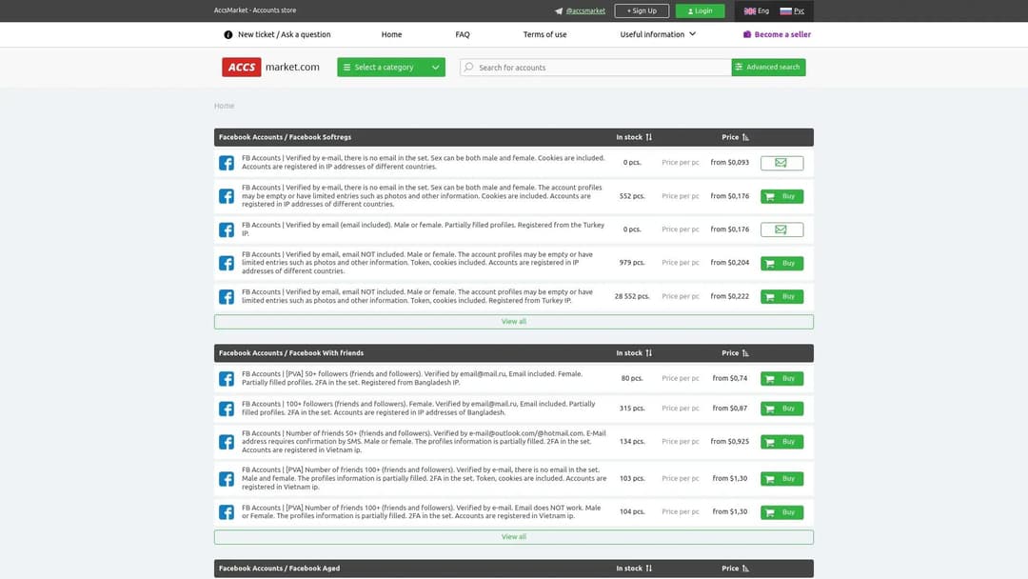Screen dimensions: 1028x579
Task: Focus the Search for accounts field
Action: pos(600,68)
